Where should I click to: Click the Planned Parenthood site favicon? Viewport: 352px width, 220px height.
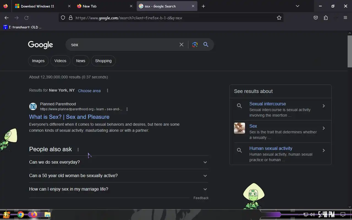33,106
